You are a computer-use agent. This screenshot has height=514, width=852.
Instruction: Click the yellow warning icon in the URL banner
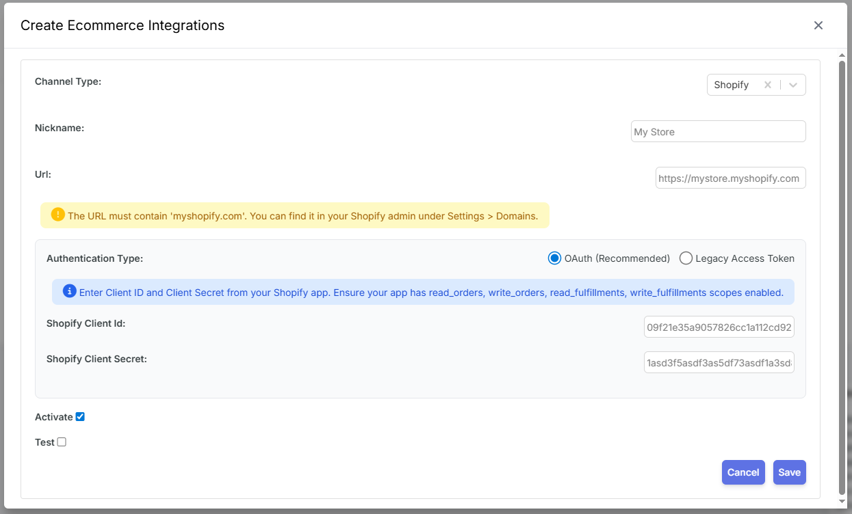pos(57,215)
